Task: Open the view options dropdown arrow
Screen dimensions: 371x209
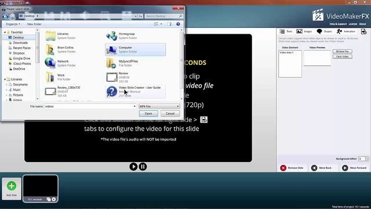Action: click(161, 24)
